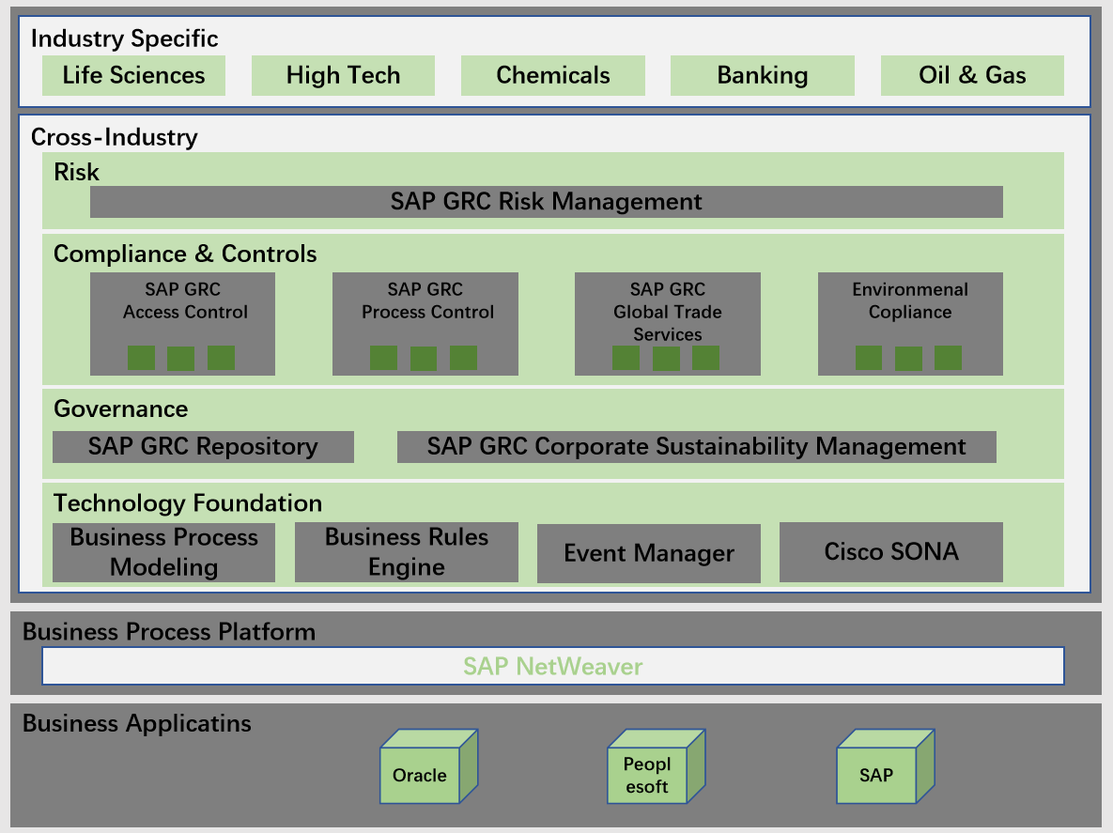Click the Banking industry box
Screen dimensions: 1113x833
763,76
